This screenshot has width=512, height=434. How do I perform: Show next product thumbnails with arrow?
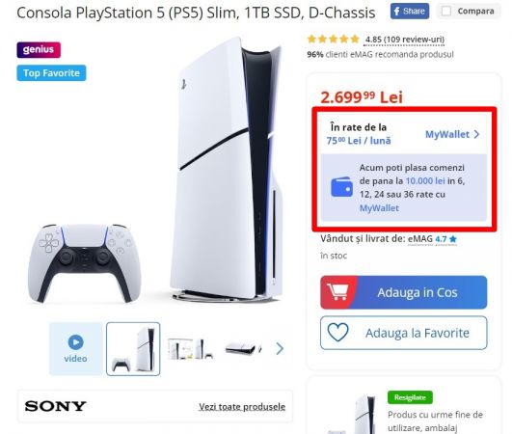[280, 348]
